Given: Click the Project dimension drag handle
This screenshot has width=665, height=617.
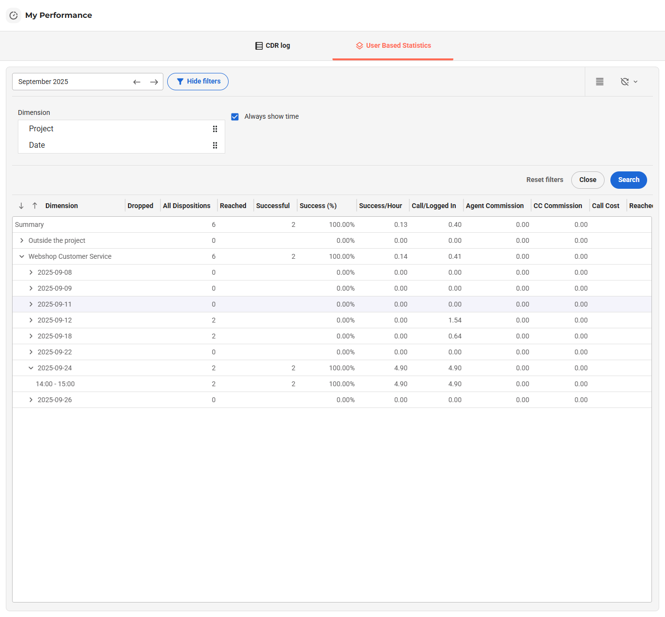Looking at the screenshot, I should coord(215,129).
